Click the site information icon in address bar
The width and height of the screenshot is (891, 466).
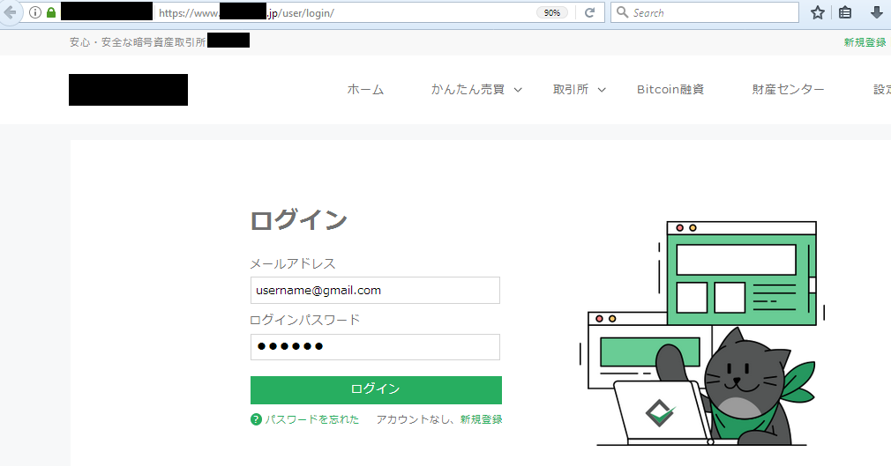[35, 13]
